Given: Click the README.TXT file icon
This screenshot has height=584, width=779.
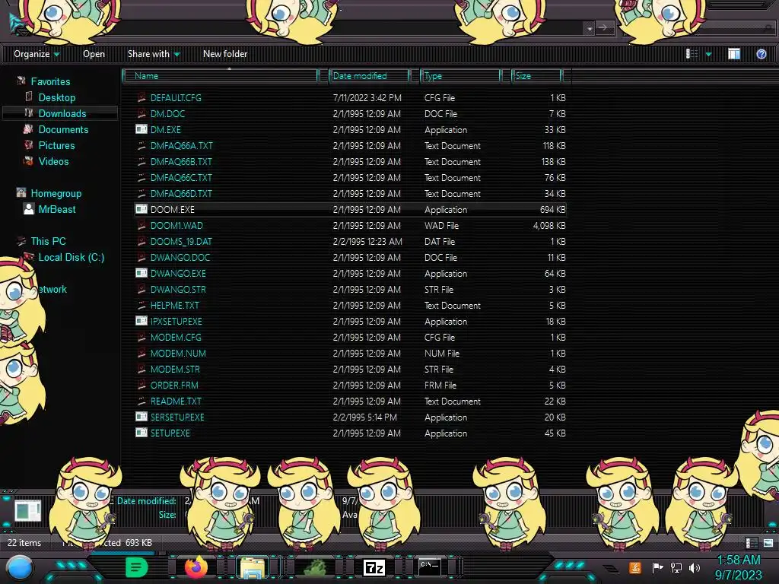Looking at the screenshot, I should pos(141,401).
